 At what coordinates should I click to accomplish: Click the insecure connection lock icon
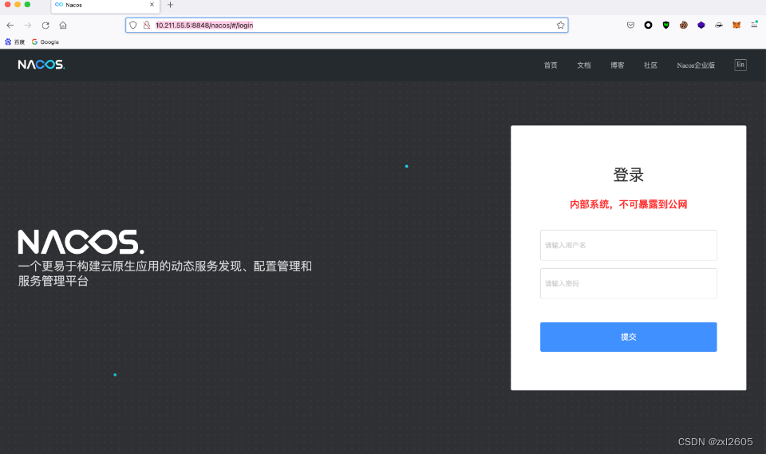pyautogui.click(x=147, y=26)
